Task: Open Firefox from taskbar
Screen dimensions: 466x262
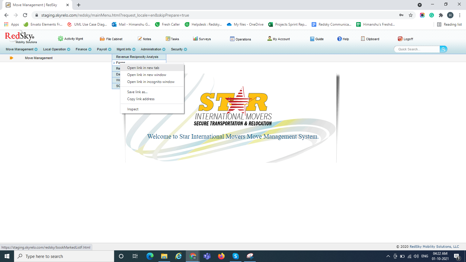Action: point(221,256)
